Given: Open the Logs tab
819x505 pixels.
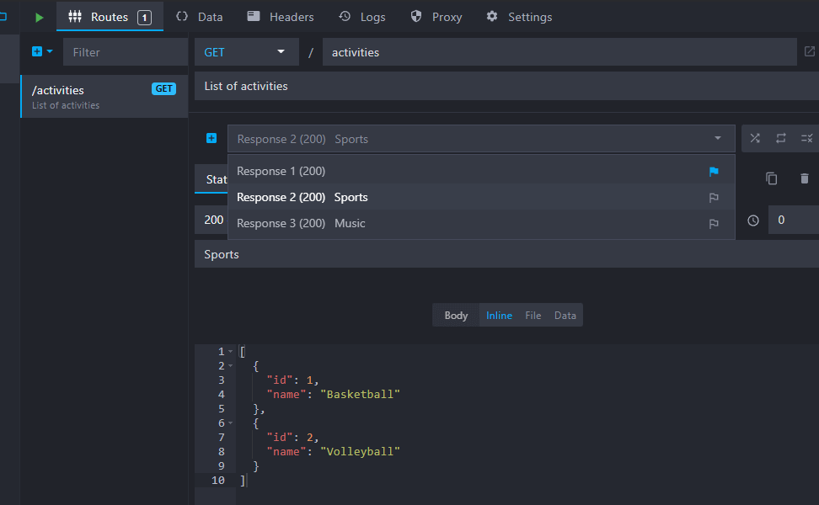Looking at the screenshot, I should pyautogui.click(x=362, y=17).
